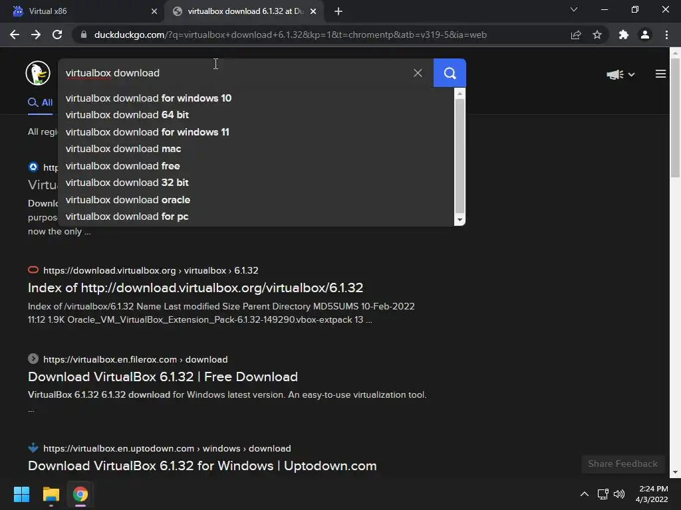Select the virtualbox download 6.1.32 tab
This screenshot has height=510, width=681.
tap(245, 11)
